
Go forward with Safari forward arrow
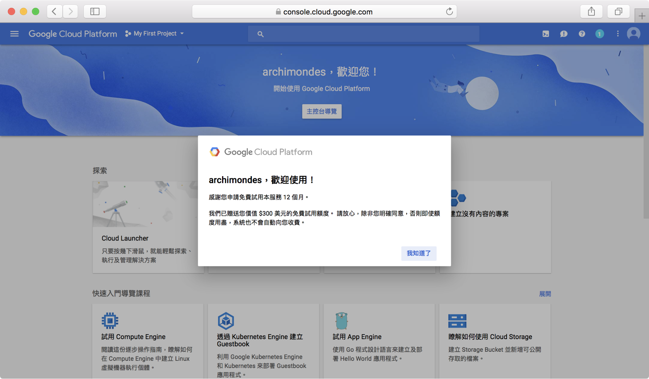click(70, 12)
